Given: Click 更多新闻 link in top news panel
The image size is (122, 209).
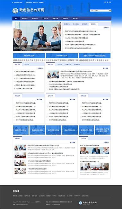Looking at the screenshot, I should pos(106,28).
